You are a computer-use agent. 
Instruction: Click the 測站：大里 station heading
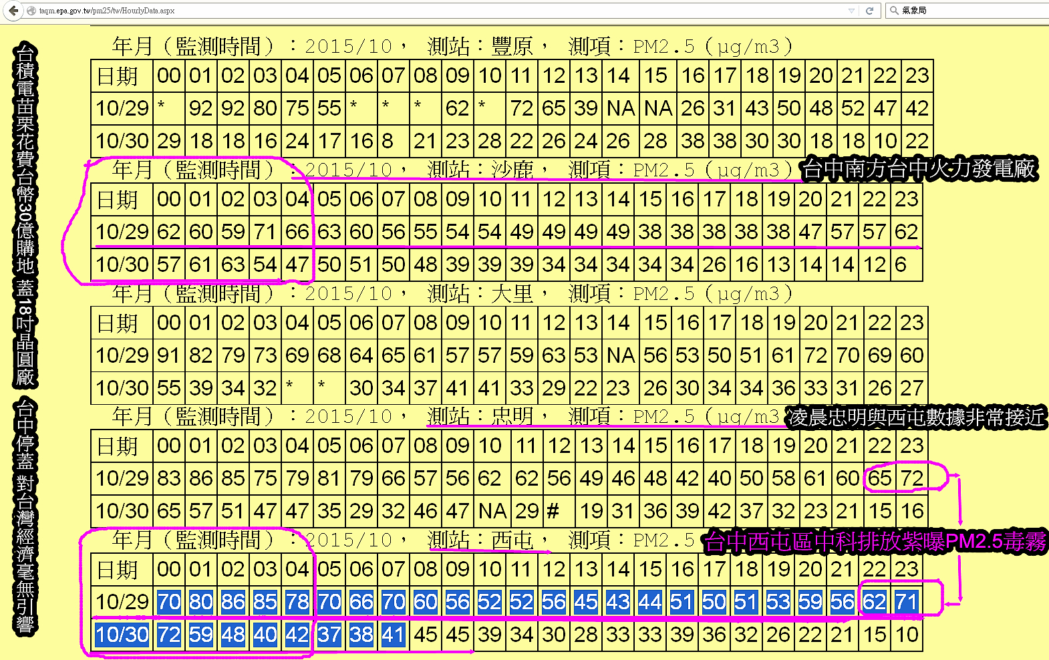[480, 293]
